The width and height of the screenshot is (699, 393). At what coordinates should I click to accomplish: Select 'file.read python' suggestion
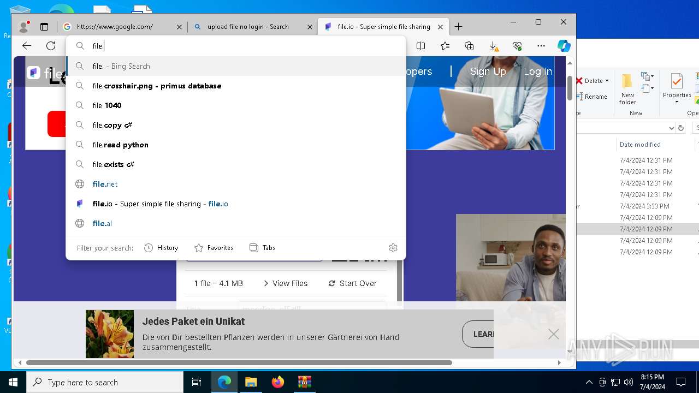tap(236, 145)
